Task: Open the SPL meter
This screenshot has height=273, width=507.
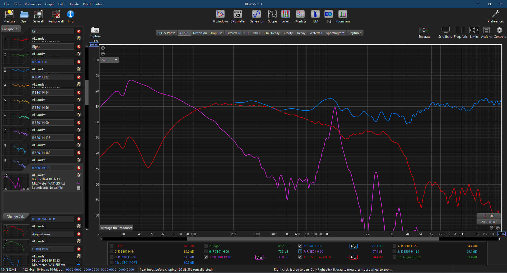Action: (x=238, y=16)
